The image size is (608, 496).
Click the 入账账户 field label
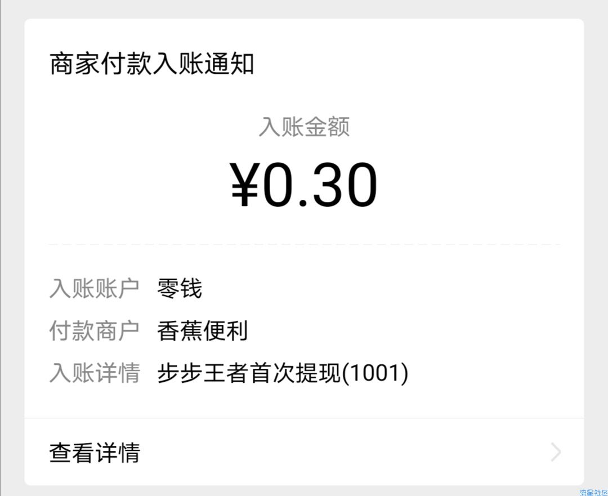point(95,288)
